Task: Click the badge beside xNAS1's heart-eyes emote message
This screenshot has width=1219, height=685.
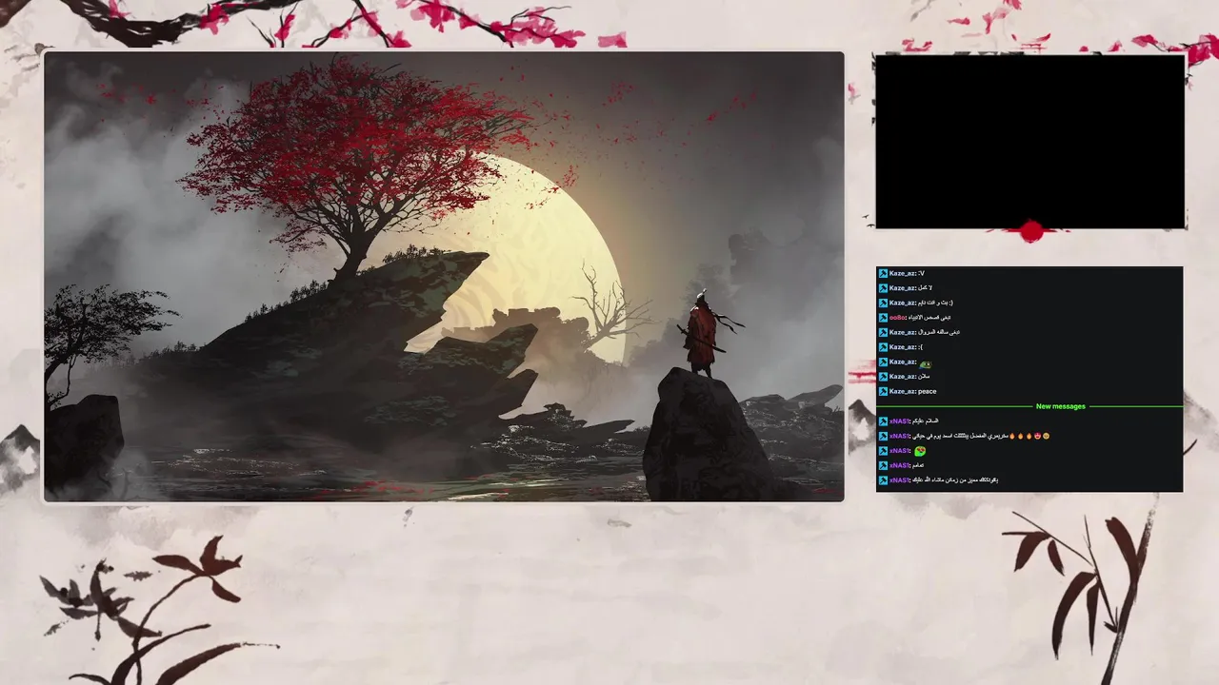Action: pyautogui.click(x=883, y=451)
